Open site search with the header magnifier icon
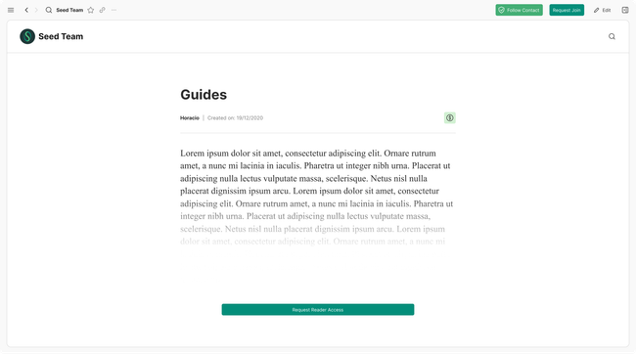The image size is (636, 354). 612,36
